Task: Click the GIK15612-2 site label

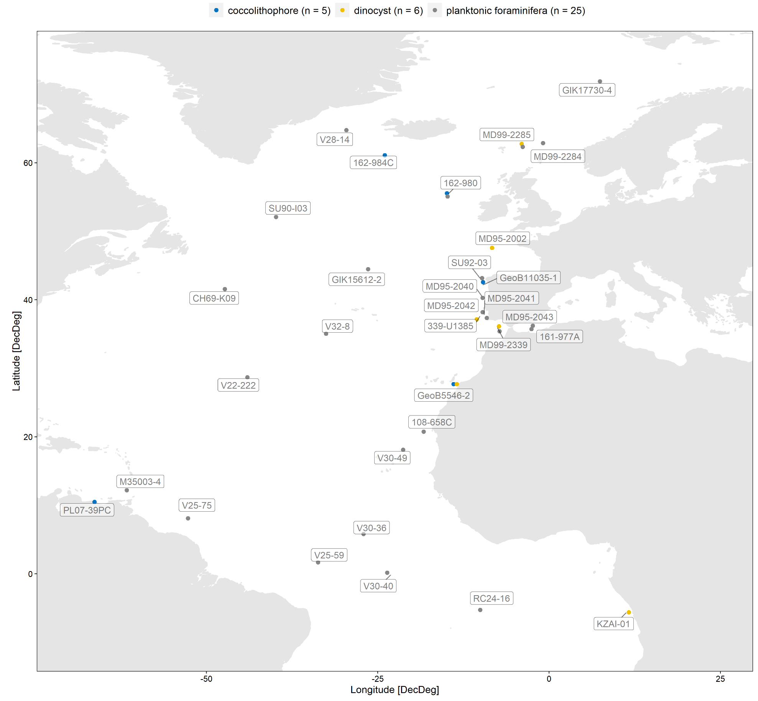Action: (357, 279)
